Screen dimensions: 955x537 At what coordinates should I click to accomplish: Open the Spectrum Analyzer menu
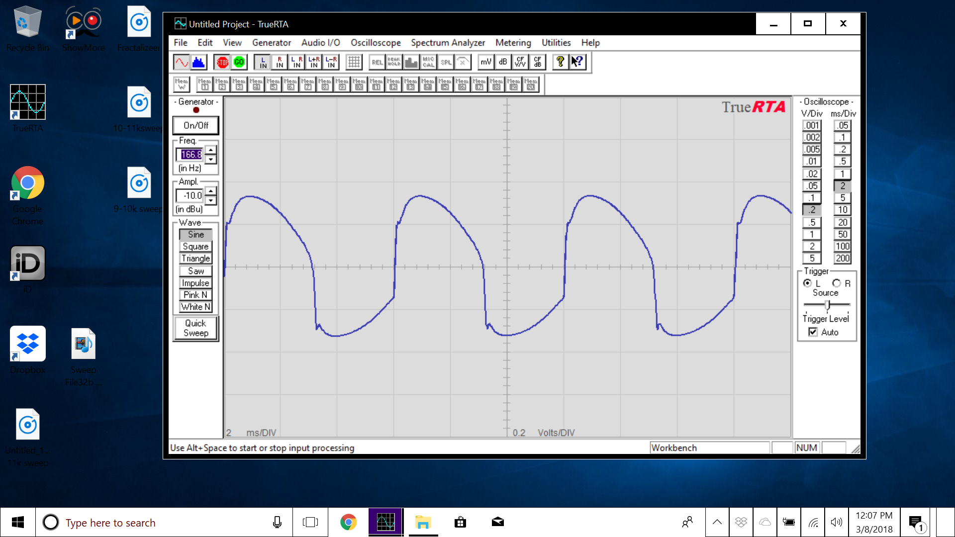(447, 43)
